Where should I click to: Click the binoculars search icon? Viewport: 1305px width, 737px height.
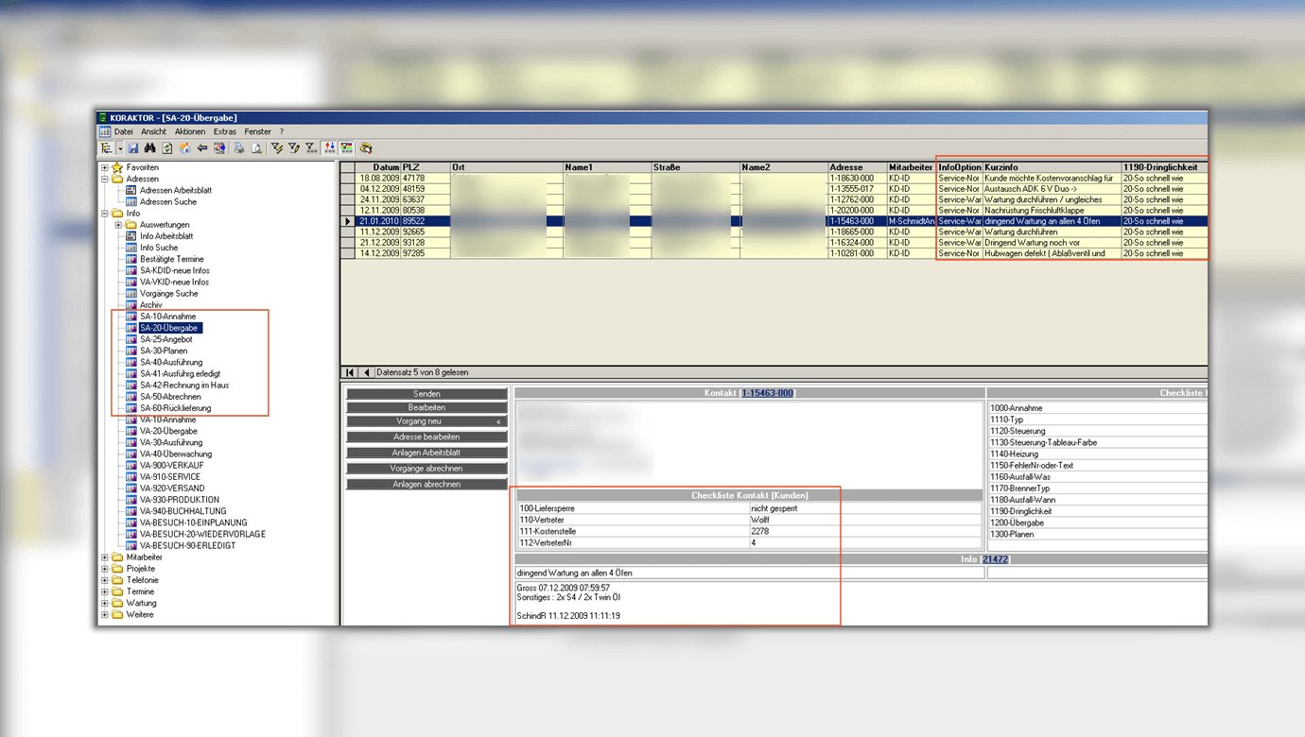click(x=149, y=148)
